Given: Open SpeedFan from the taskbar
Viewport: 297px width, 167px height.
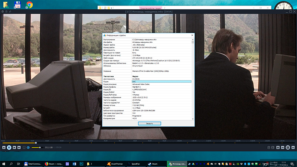Looking at the screenshot, I should 134,163.
